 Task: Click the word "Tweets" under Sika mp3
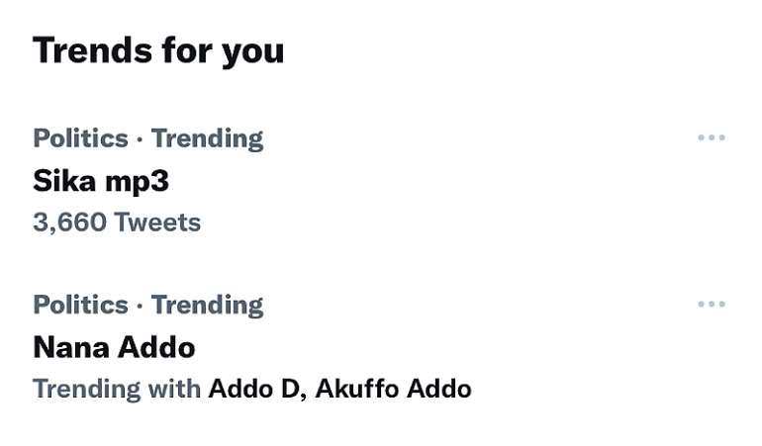(x=158, y=223)
